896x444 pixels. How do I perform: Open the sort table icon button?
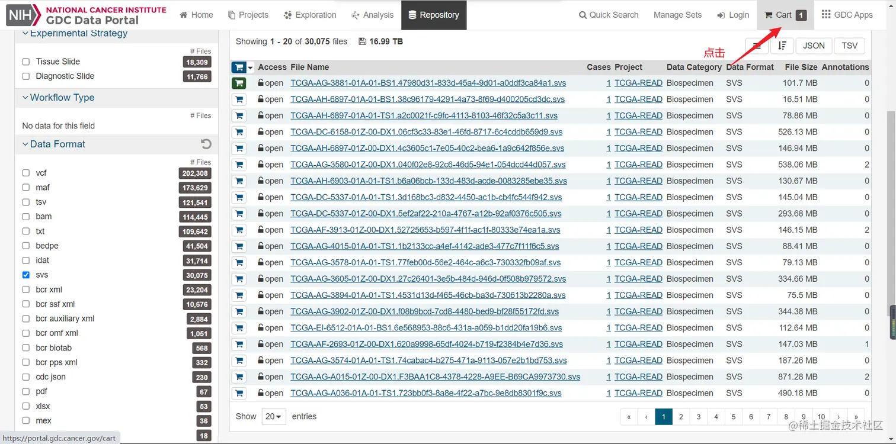click(x=782, y=46)
